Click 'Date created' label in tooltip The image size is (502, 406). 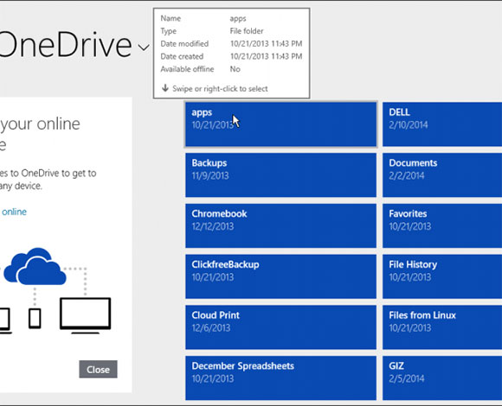[182, 56]
